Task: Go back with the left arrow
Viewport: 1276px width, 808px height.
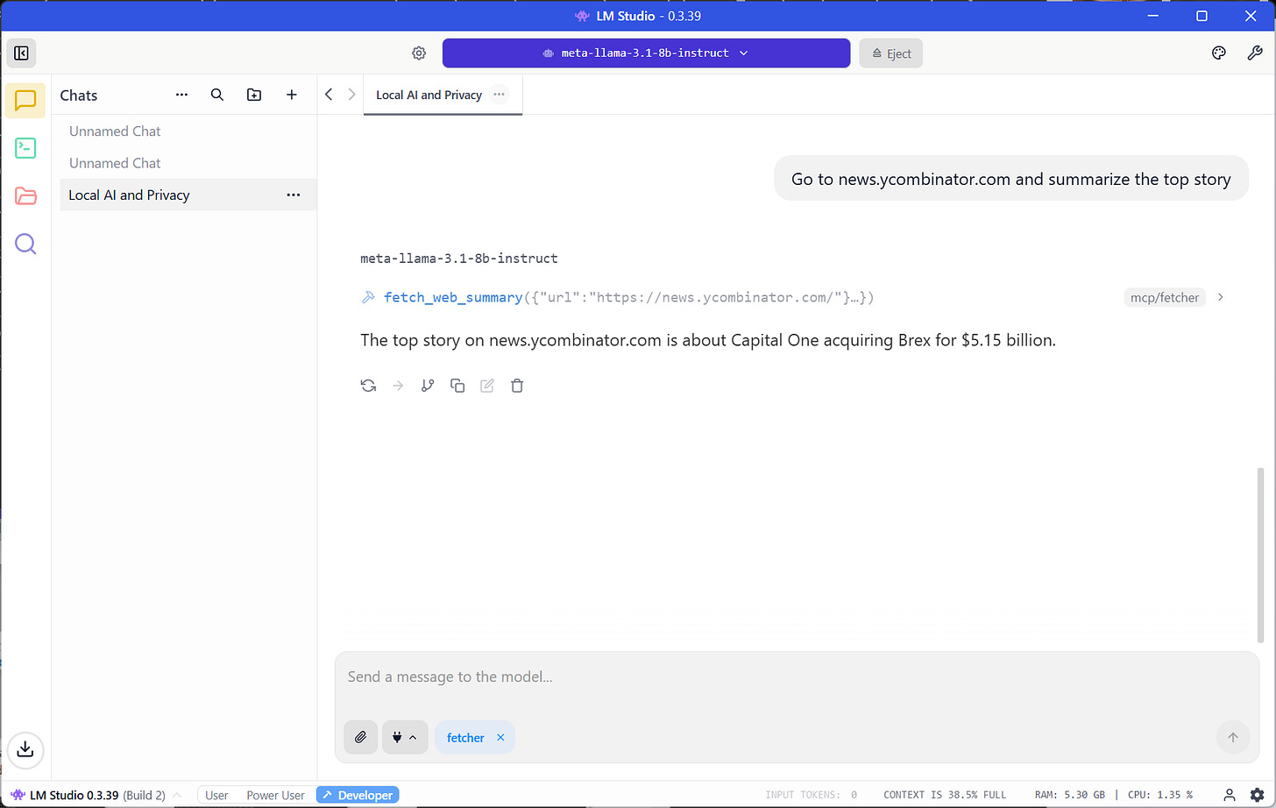Action: pos(329,95)
